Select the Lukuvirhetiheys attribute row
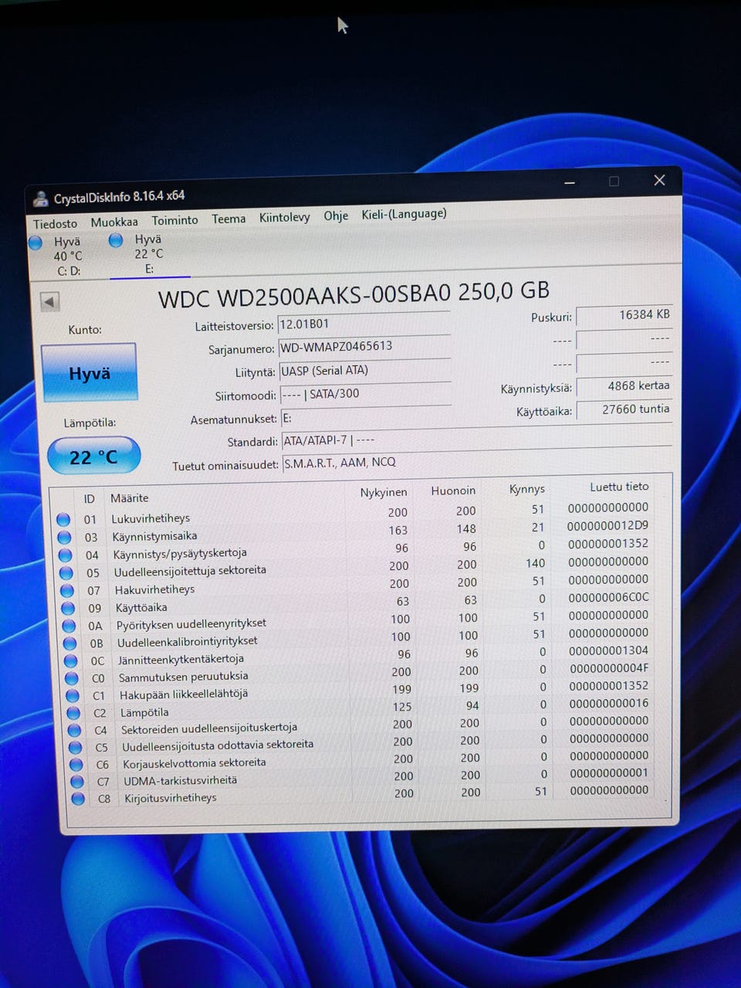This screenshot has width=741, height=988. [354, 514]
